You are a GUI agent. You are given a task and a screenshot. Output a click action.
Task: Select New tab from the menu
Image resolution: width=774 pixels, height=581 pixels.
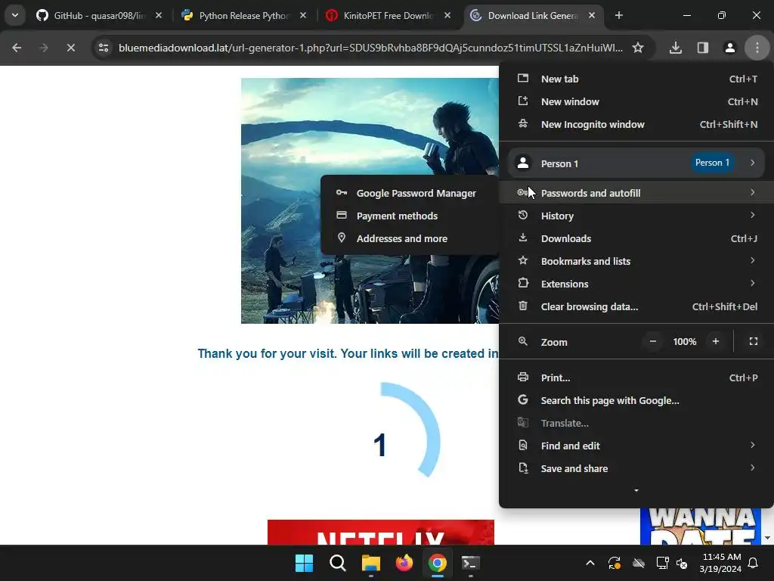point(636,79)
